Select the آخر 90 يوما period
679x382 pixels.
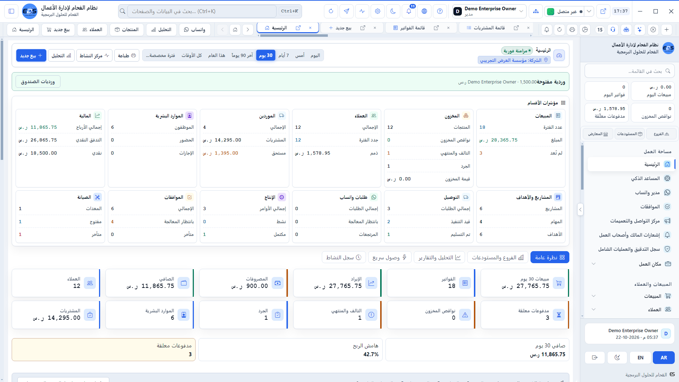click(242, 56)
